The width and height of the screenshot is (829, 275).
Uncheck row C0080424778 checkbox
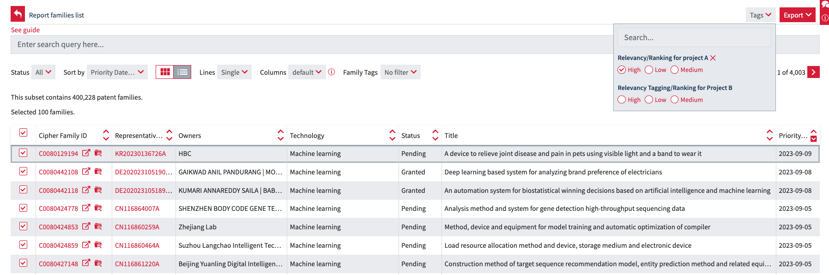pos(23,208)
